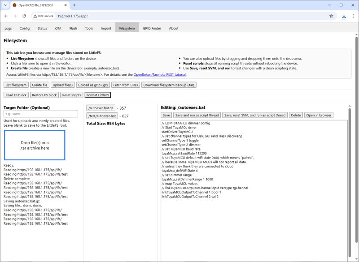Reload the page with the refresh icon
The width and height of the screenshot is (359, 262).
(24, 16)
